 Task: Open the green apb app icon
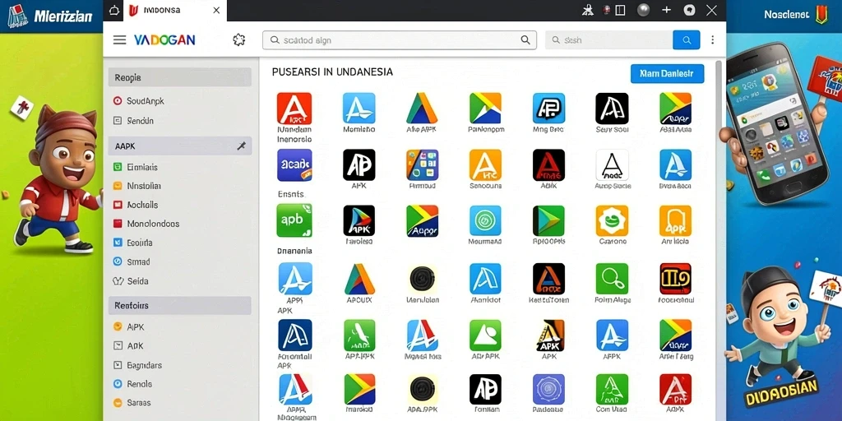pos(294,220)
